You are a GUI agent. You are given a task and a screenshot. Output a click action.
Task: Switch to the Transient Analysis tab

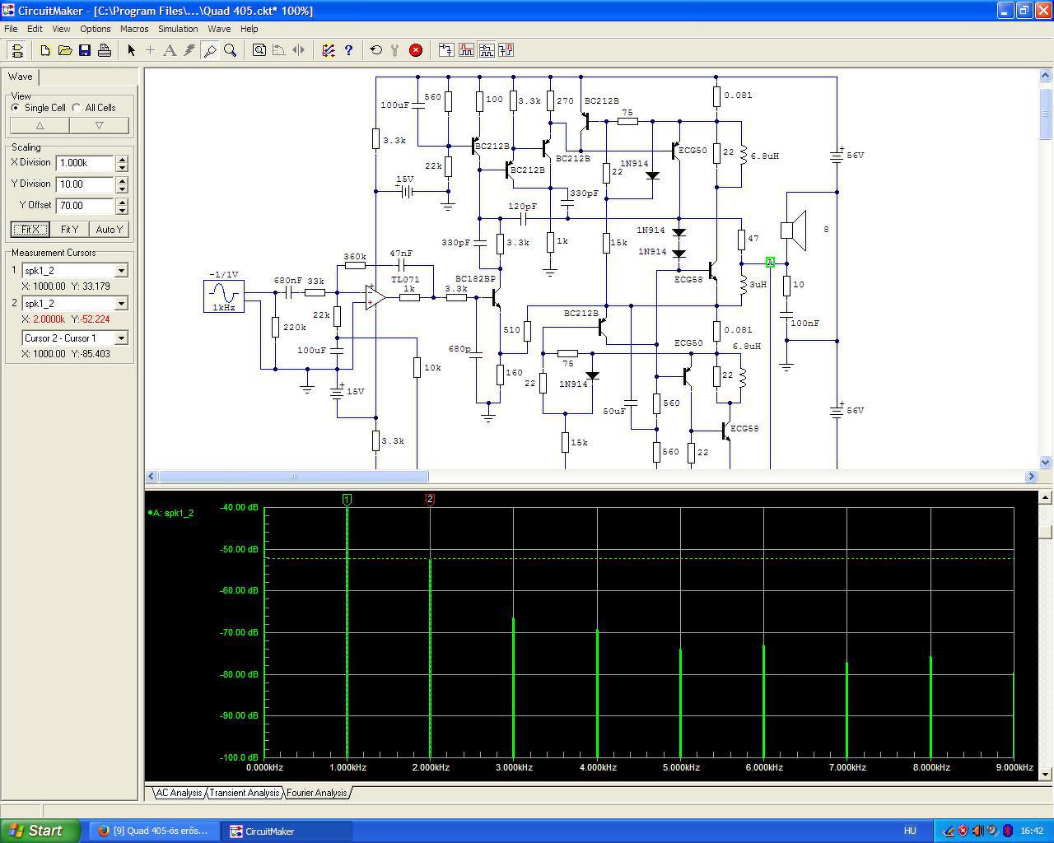(x=244, y=793)
